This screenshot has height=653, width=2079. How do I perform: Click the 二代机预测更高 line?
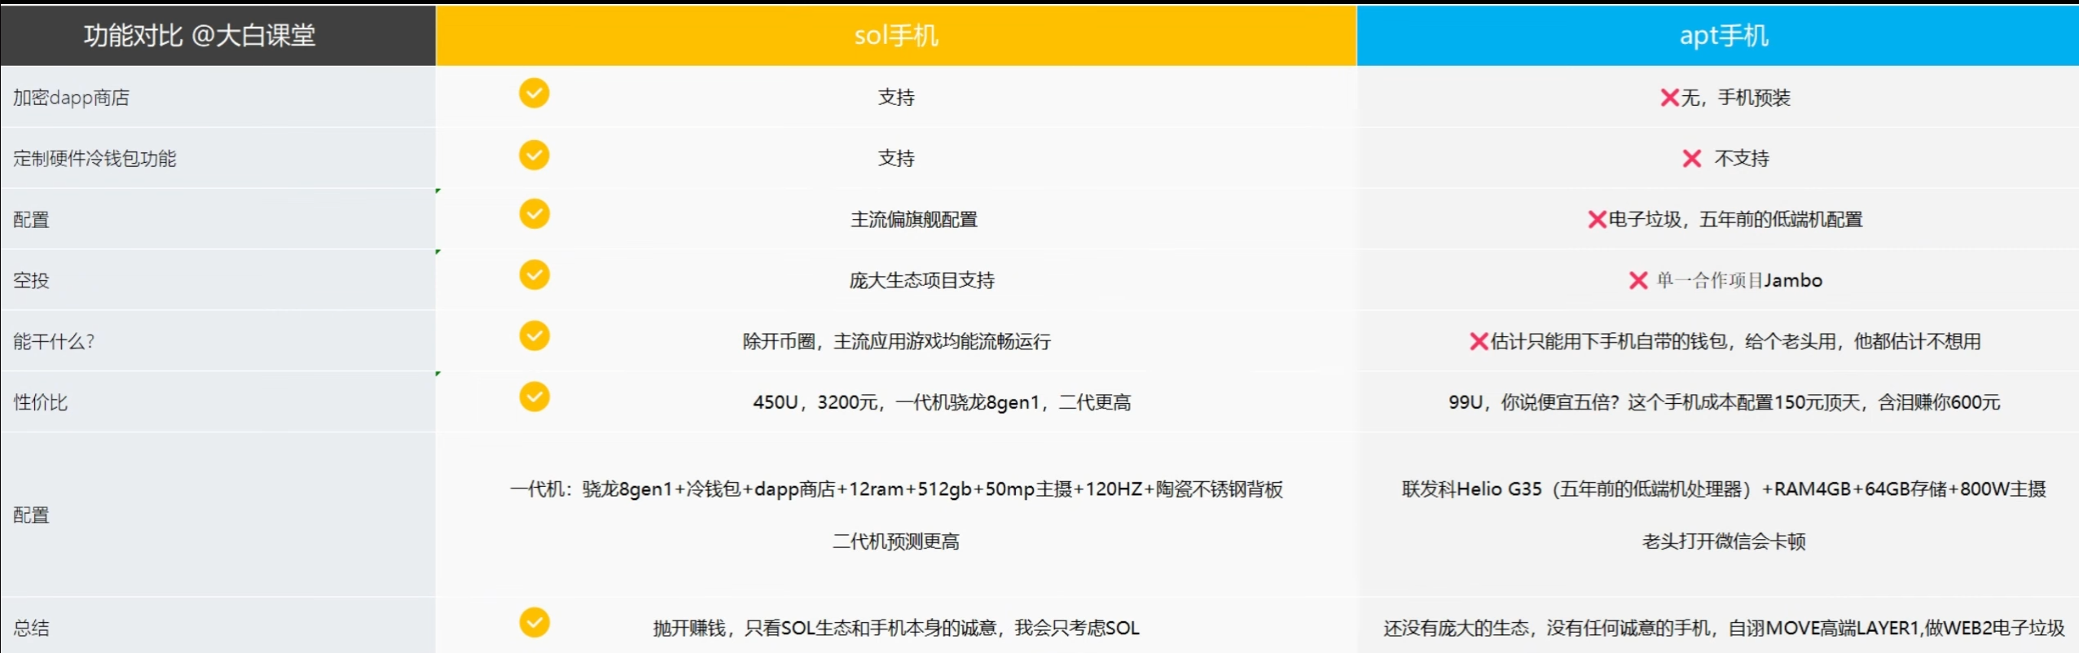(x=896, y=541)
